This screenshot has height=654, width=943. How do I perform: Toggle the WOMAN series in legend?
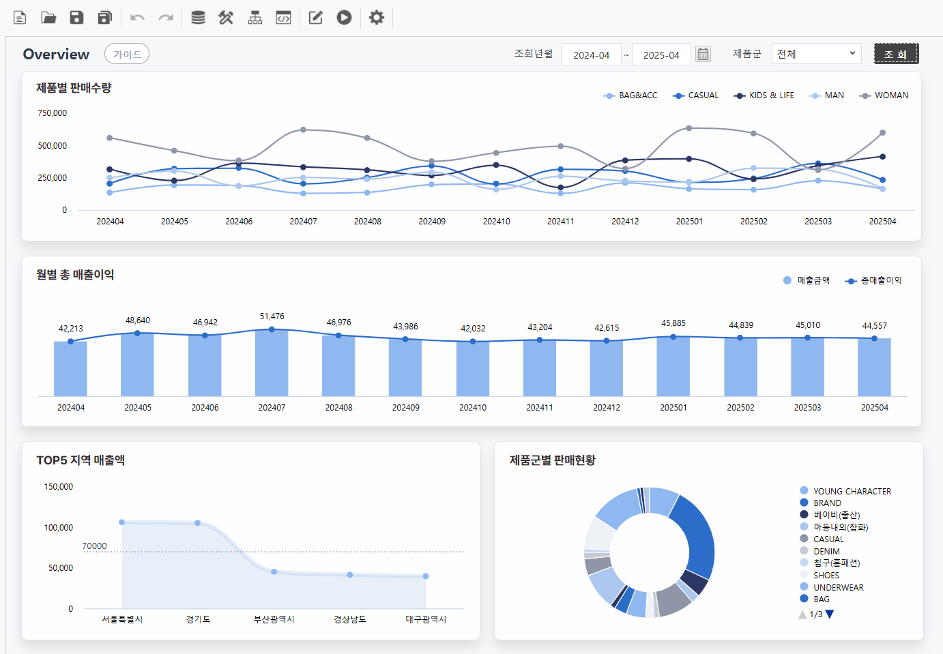[884, 95]
